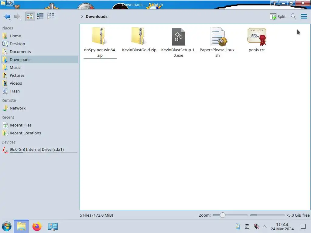Click the PapersPleaseLinux.sh file name
This screenshot has height=233, width=311.
tap(217, 52)
